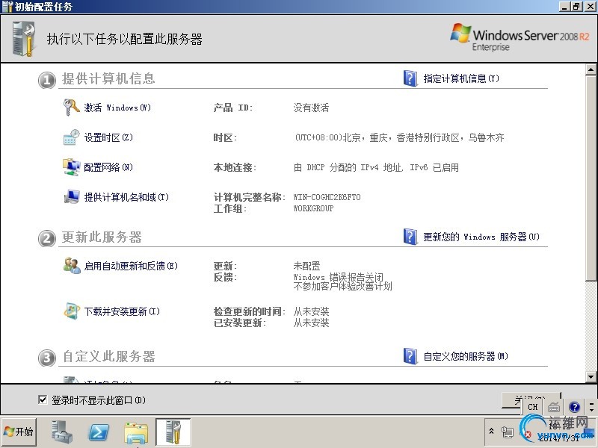Screen dimensions: 598x448
Task: Click the download updates icon
Action: click(71, 311)
